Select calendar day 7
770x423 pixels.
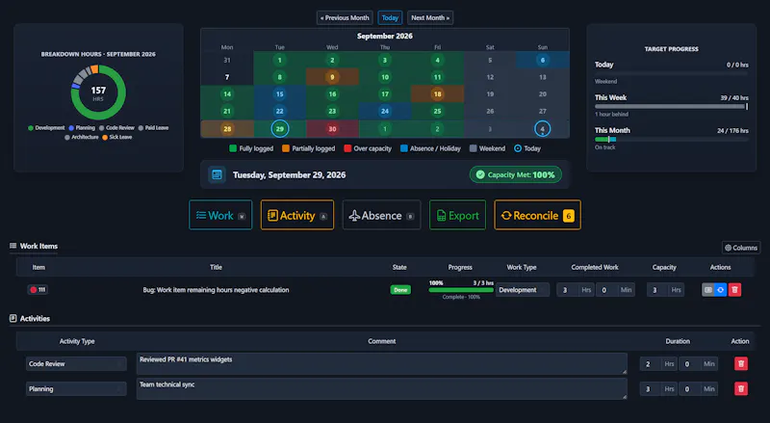point(227,77)
